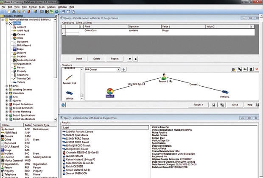The height and width of the screenshot is (178, 263).
Task: Expand the Queries tree node
Action: coord(7,101)
